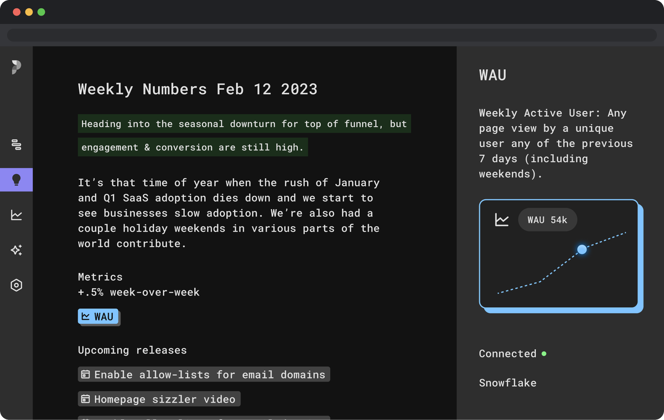Click the calendar icon on the allow-lists release
The height and width of the screenshot is (420, 664).
point(86,374)
